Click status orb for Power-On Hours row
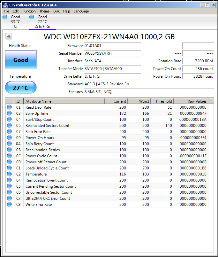The image size is (218, 257). coord(9,137)
